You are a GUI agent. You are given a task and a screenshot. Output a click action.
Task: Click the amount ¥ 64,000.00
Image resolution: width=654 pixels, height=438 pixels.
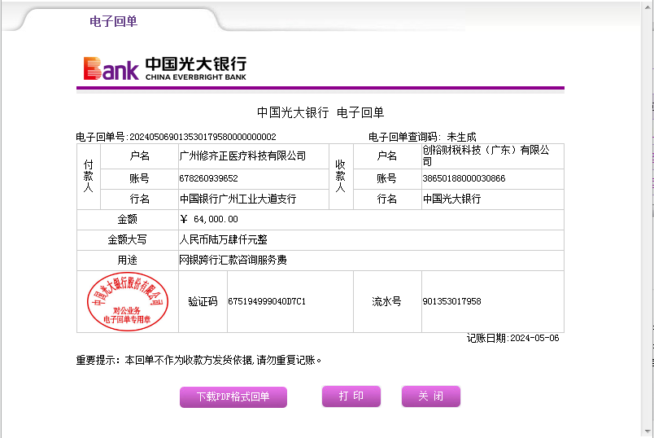point(209,219)
